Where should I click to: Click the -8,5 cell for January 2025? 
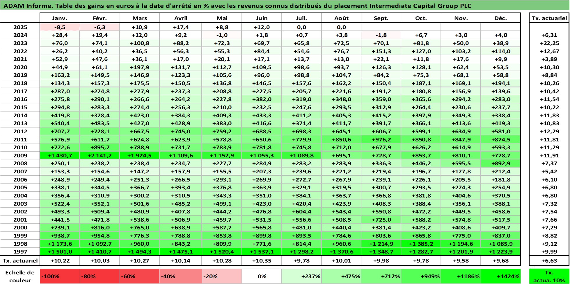(60, 27)
